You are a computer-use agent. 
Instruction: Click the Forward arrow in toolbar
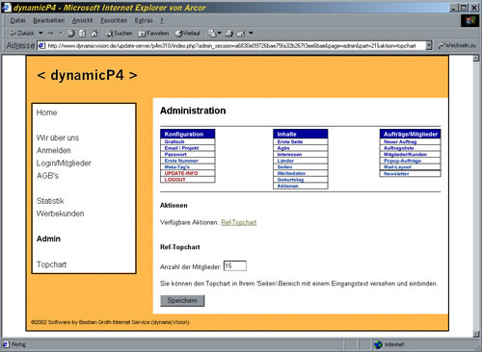coord(50,33)
